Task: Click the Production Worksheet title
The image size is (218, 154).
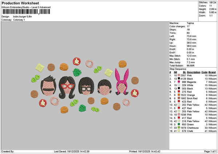Action: pos(20,3)
